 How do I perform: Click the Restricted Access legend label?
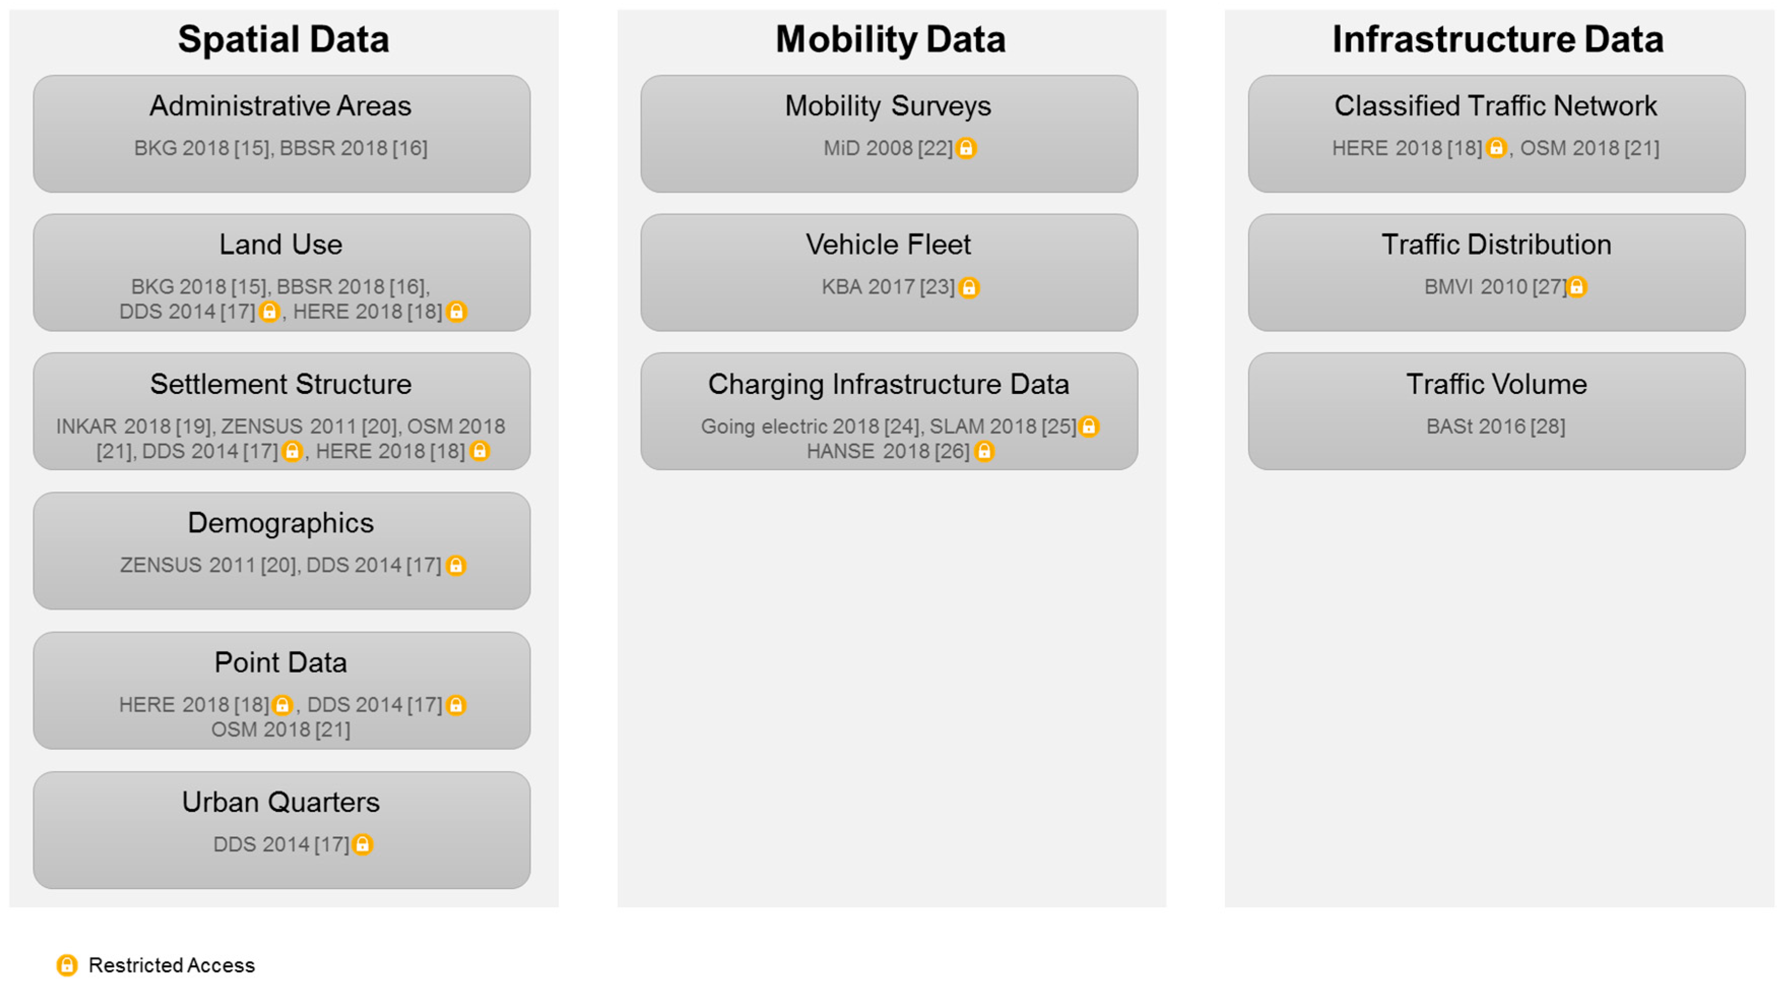(x=172, y=965)
